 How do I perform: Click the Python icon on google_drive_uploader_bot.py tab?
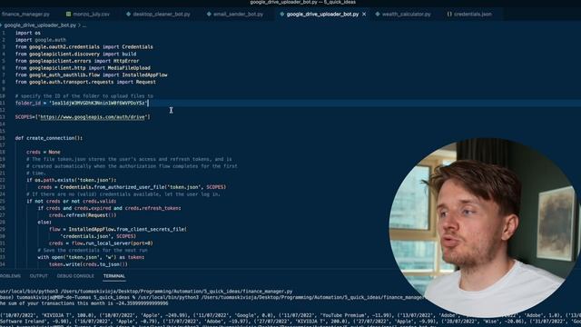[282, 15]
